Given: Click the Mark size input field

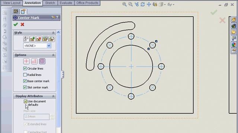Looking at the screenshot, I should pyautogui.click(x=36, y=117).
